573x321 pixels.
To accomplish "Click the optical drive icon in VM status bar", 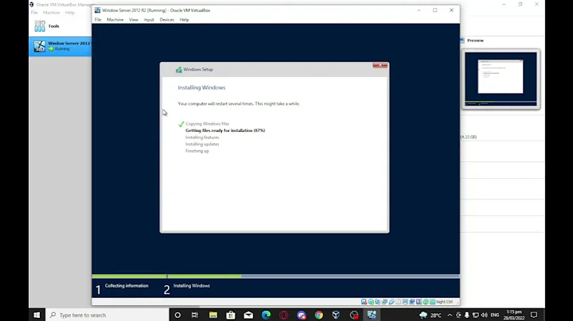I will (372, 302).
